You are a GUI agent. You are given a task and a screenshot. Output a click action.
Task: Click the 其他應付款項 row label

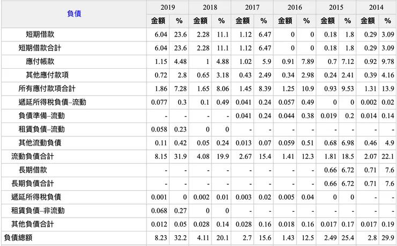[x=47, y=75]
